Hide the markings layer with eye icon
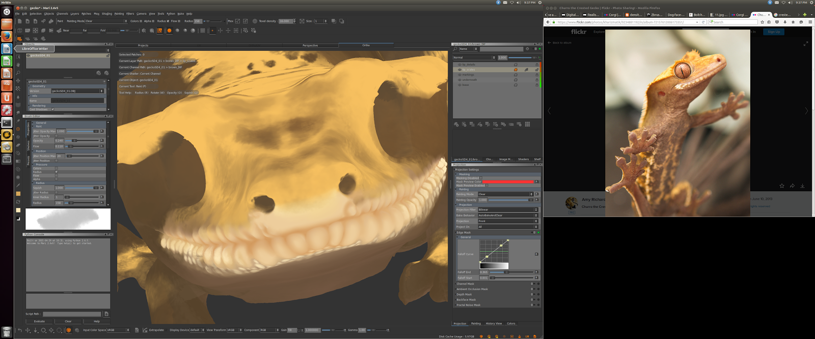The width and height of the screenshot is (815, 339). [459, 75]
